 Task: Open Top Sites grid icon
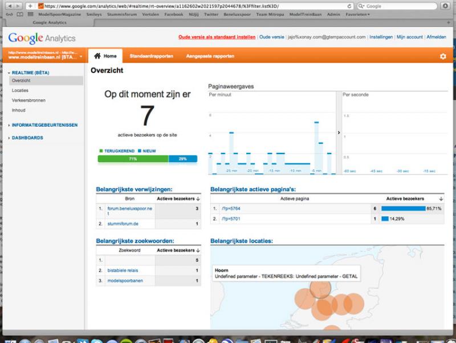tap(30, 14)
